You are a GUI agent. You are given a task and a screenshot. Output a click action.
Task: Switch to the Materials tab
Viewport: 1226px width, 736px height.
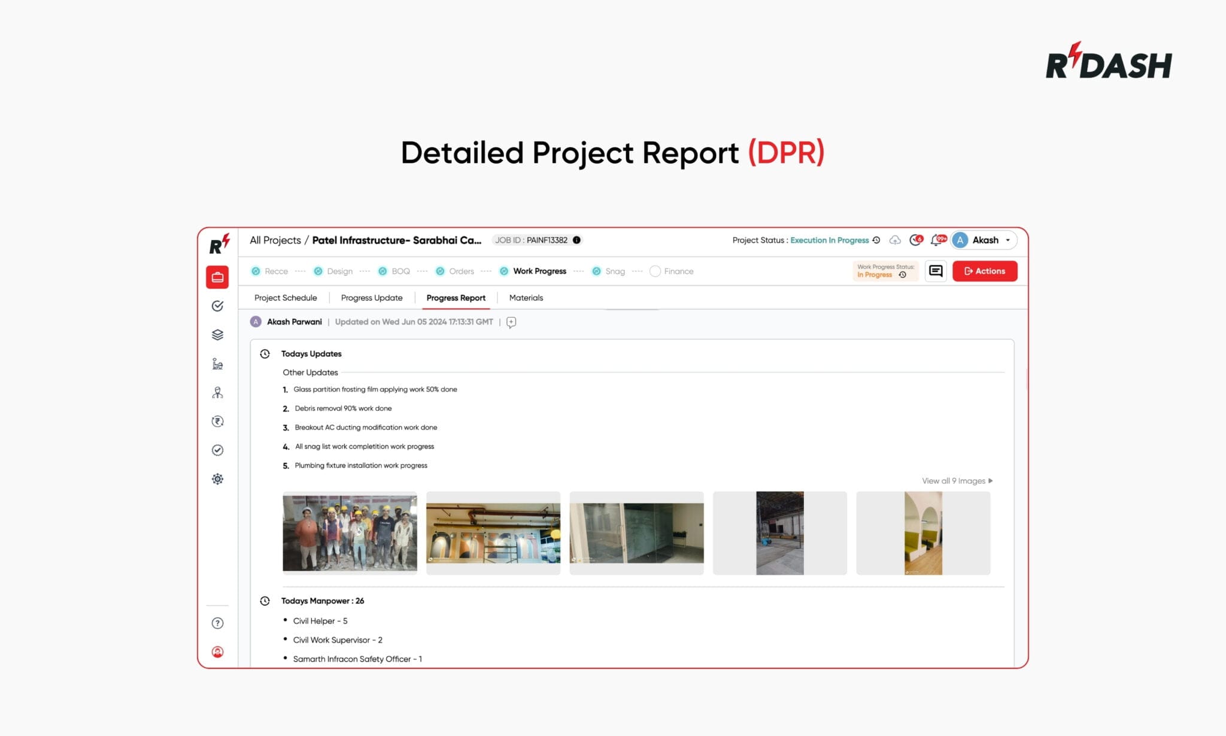[526, 298]
